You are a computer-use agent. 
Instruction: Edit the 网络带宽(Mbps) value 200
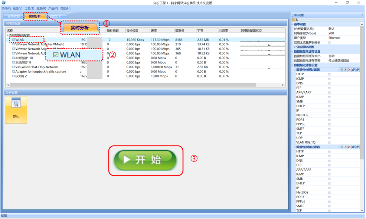[344, 33]
